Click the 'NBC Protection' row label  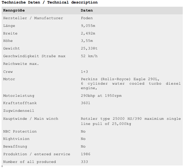(20, 131)
